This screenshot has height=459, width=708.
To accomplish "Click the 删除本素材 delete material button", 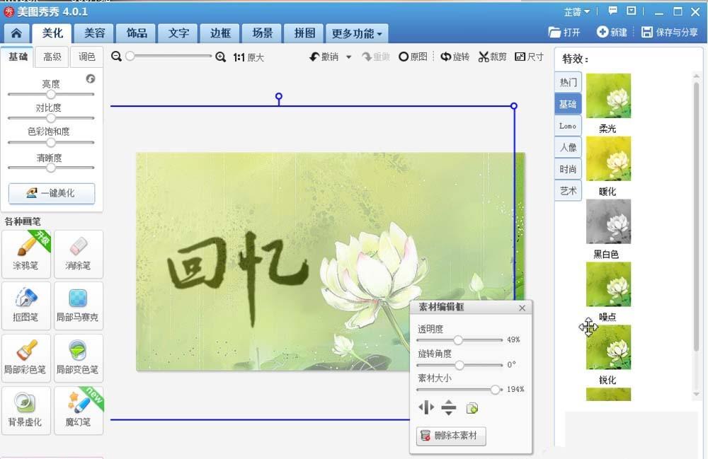I will (450, 436).
